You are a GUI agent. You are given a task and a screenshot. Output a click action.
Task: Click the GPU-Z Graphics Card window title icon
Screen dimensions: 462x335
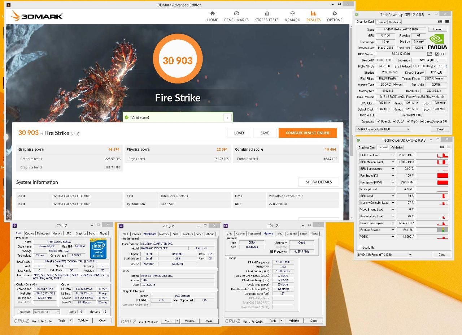357,15
